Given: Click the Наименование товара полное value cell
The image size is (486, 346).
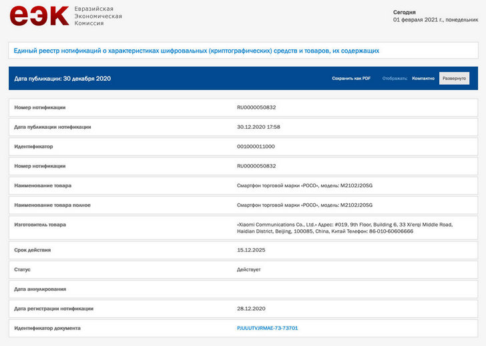Looking at the screenshot, I should tap(304, 205).
